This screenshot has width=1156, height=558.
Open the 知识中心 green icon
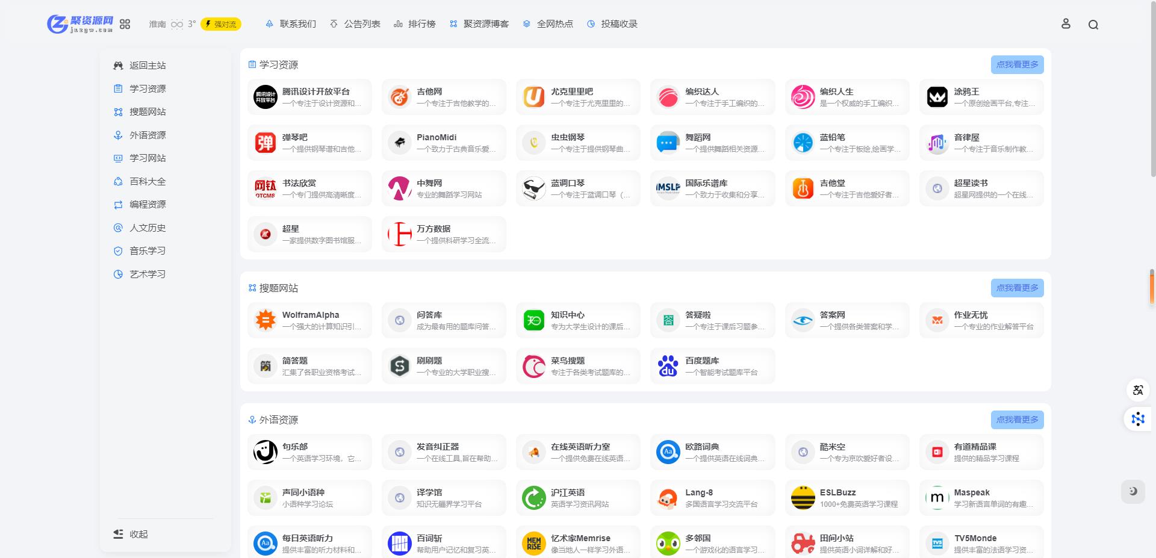tap(534, 320)
